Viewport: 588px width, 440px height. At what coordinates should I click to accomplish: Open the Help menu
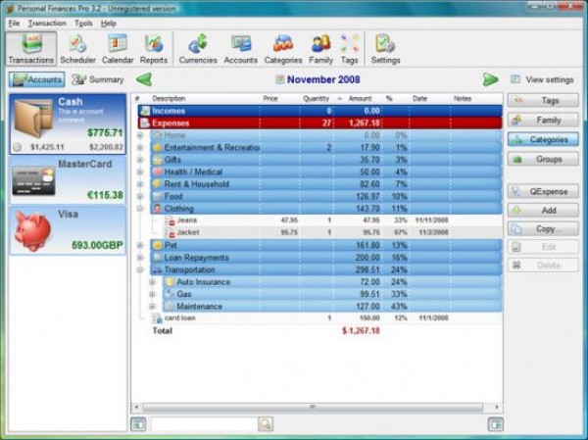coord(109,24)
